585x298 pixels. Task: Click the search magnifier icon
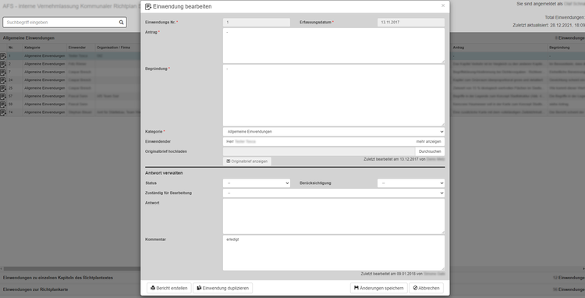[121, 23]
